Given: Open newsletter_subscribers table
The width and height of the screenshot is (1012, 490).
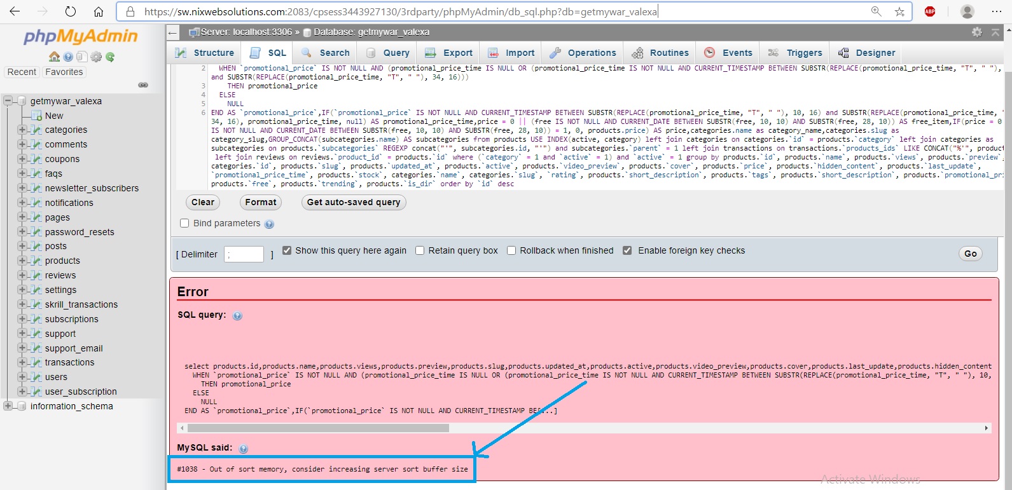Looking at the screenshot, I should [x=92, y=188].
